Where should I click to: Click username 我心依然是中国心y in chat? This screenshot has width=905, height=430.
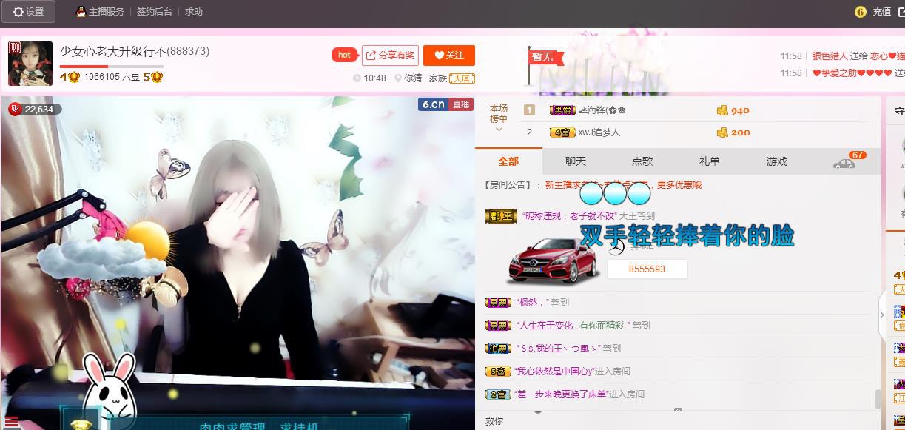pos(554,371)
